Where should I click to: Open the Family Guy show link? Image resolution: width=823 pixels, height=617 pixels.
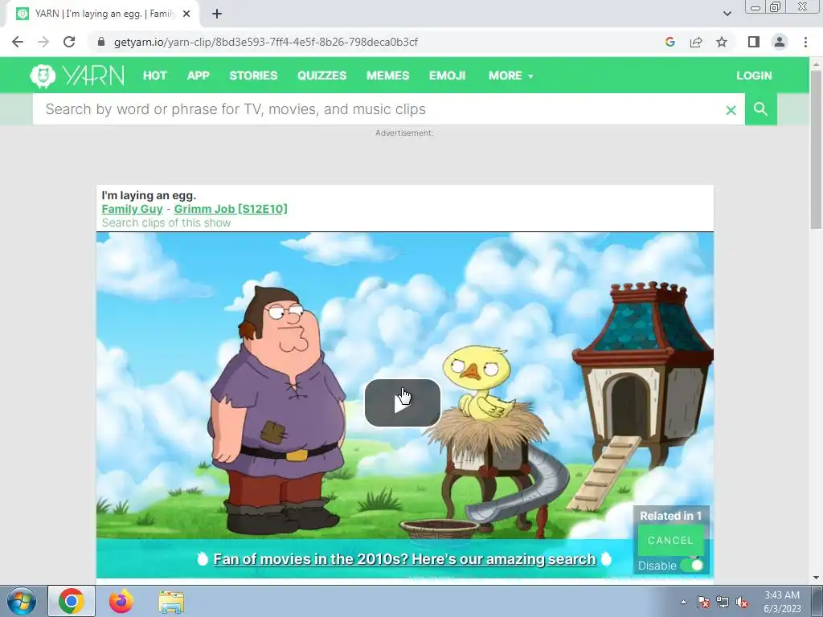click(133, 209)
